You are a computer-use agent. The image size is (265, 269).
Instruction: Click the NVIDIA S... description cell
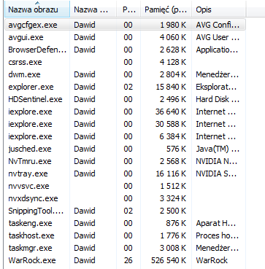[216, 174]
